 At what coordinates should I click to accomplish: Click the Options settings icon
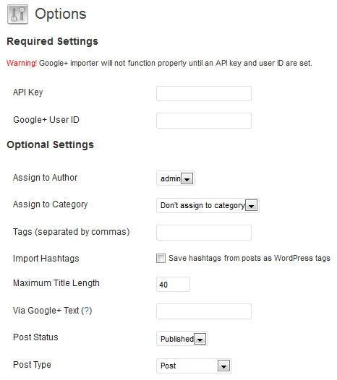pyautogui.click(x=17, y=14)
